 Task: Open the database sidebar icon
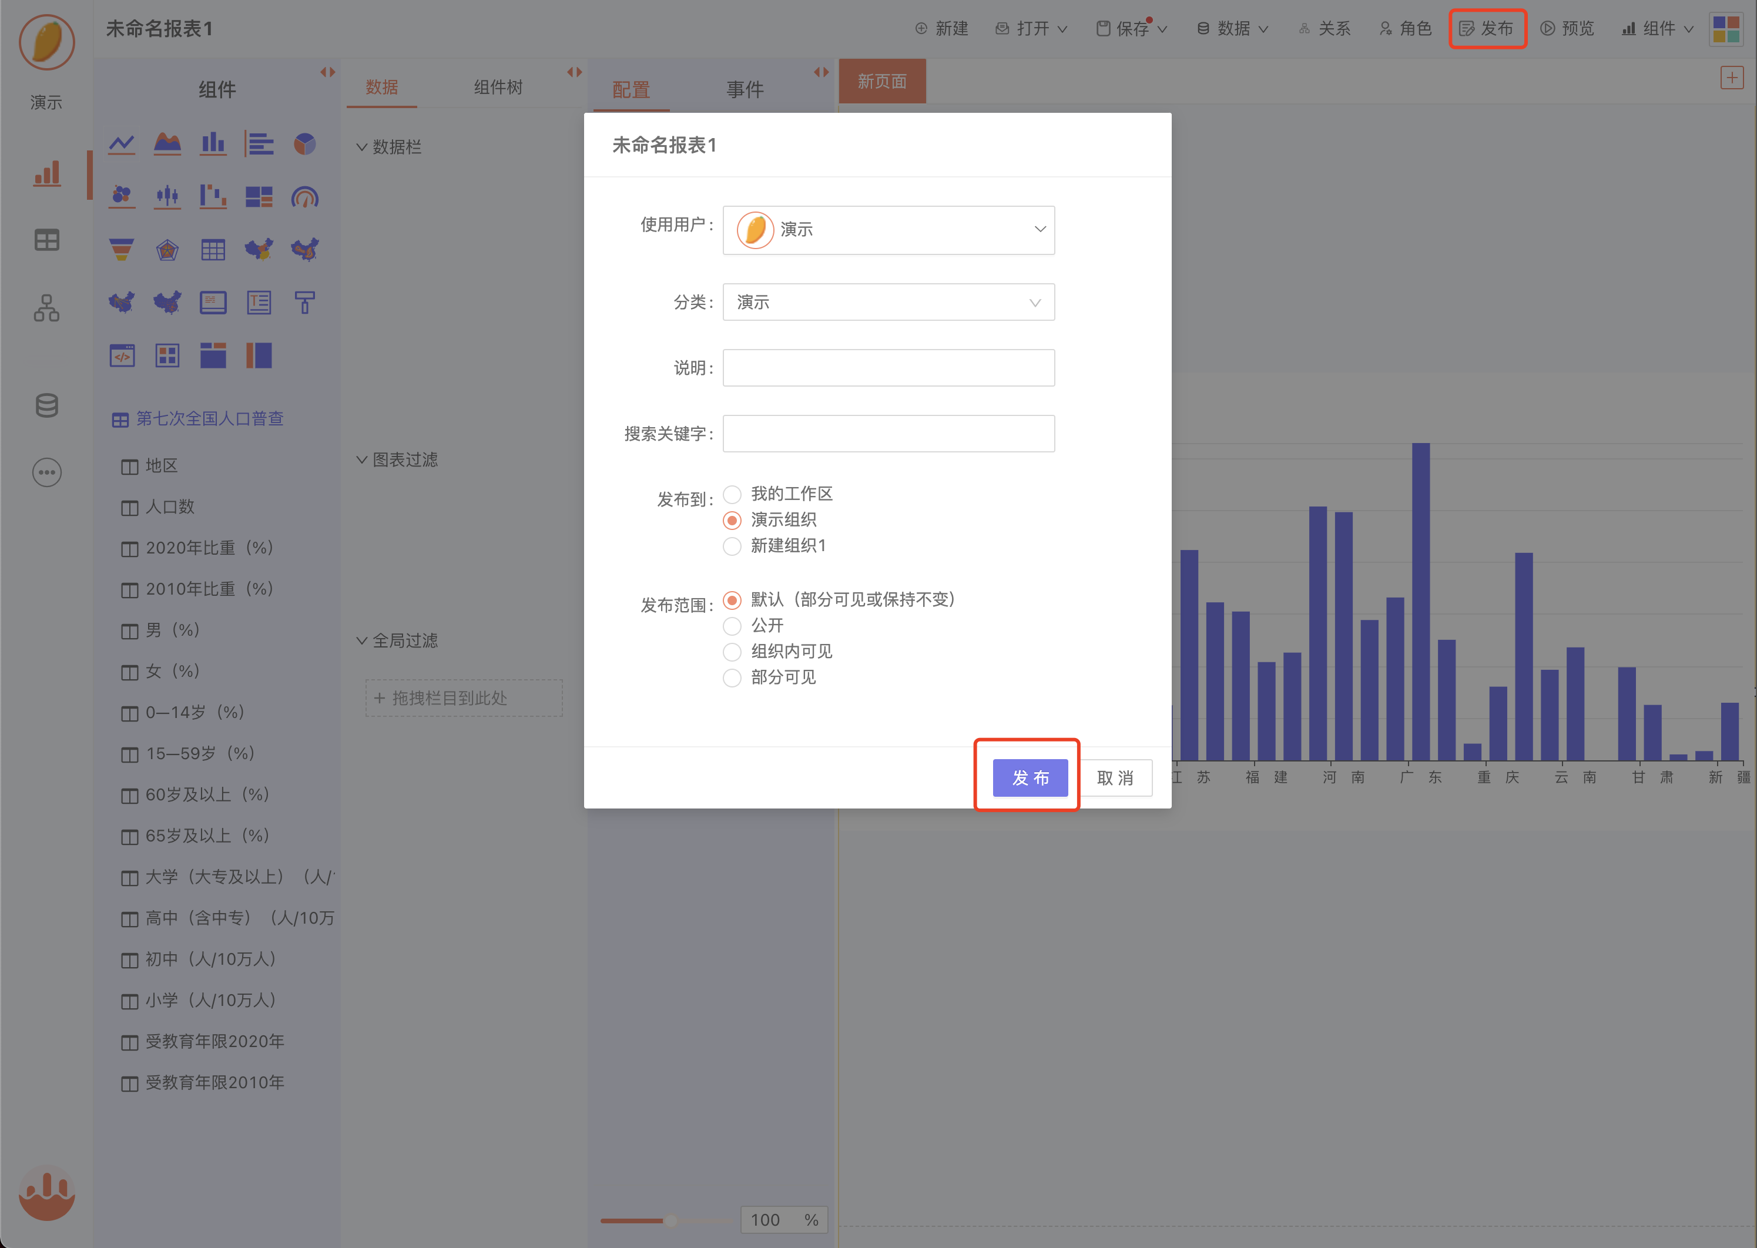(x=47, y=405)
